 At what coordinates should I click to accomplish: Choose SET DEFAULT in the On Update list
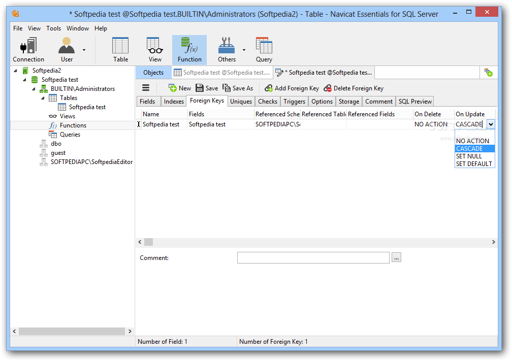pyautogui.click(x=474, y=164)
